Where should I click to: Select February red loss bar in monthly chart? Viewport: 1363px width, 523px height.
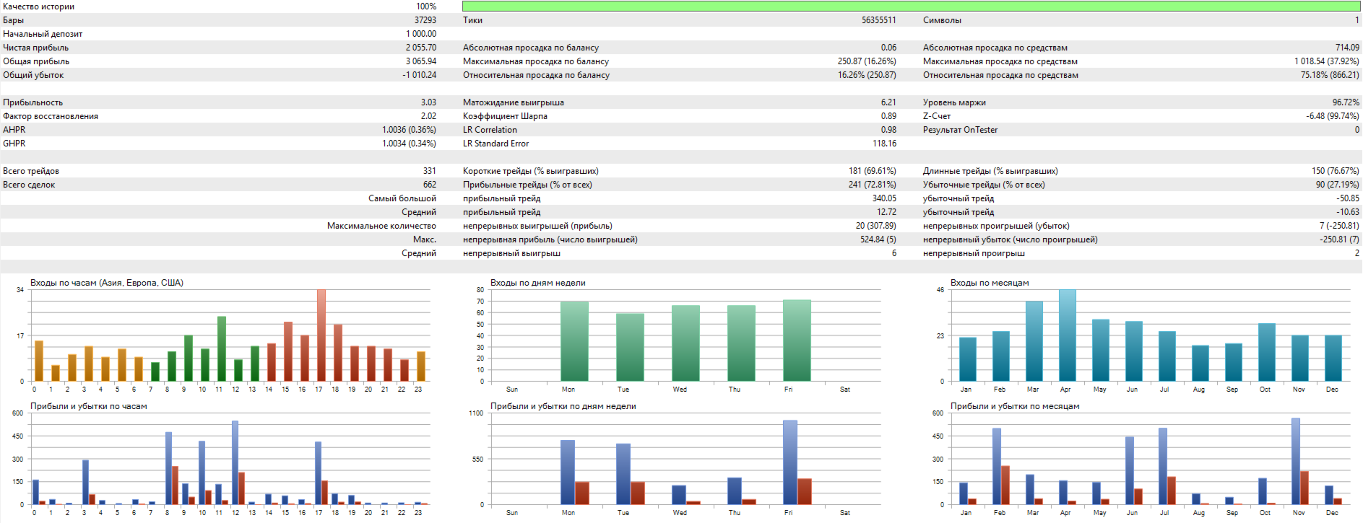pos(1005,485)
